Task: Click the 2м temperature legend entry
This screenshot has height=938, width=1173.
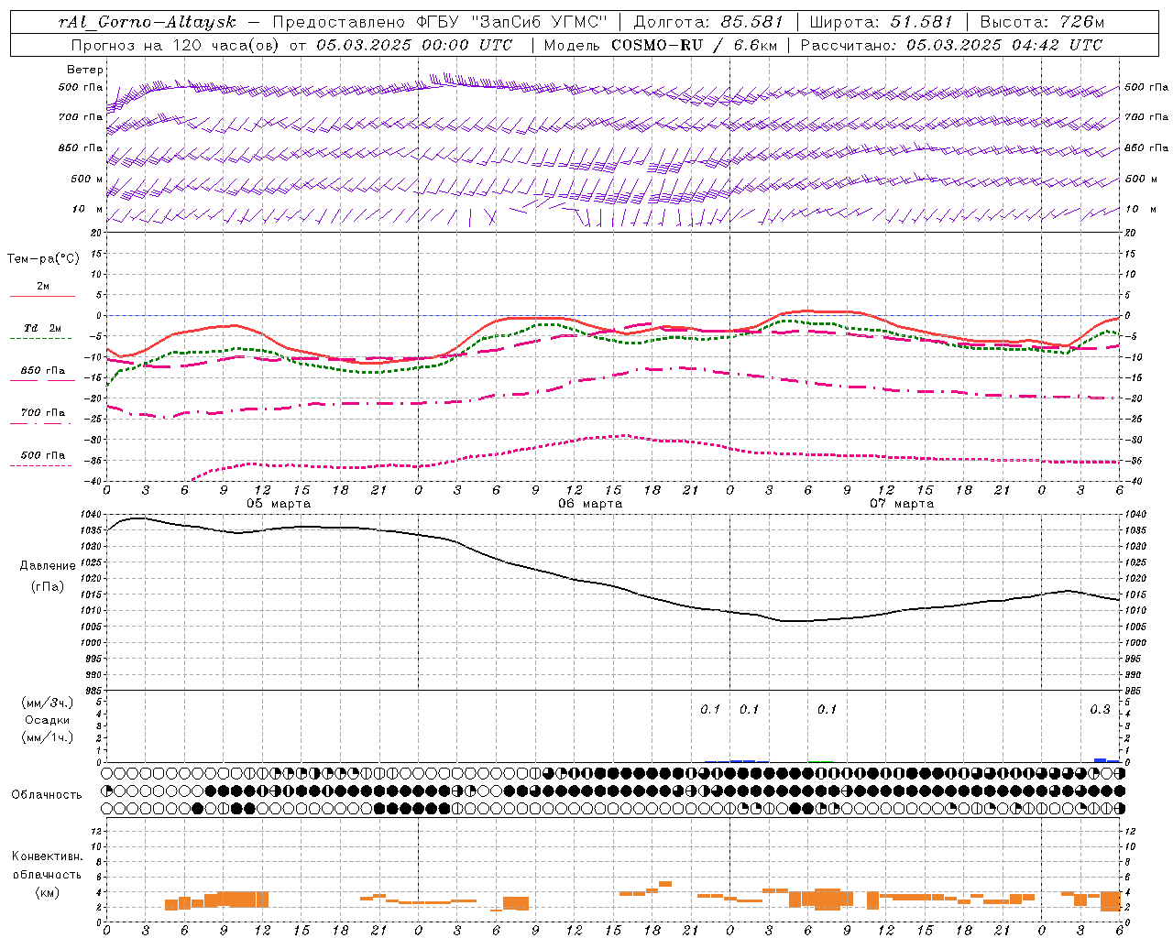Action: click(x=42, y=287)
